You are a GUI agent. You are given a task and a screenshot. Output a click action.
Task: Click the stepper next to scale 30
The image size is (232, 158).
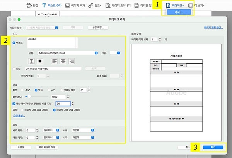click(73, 104)
